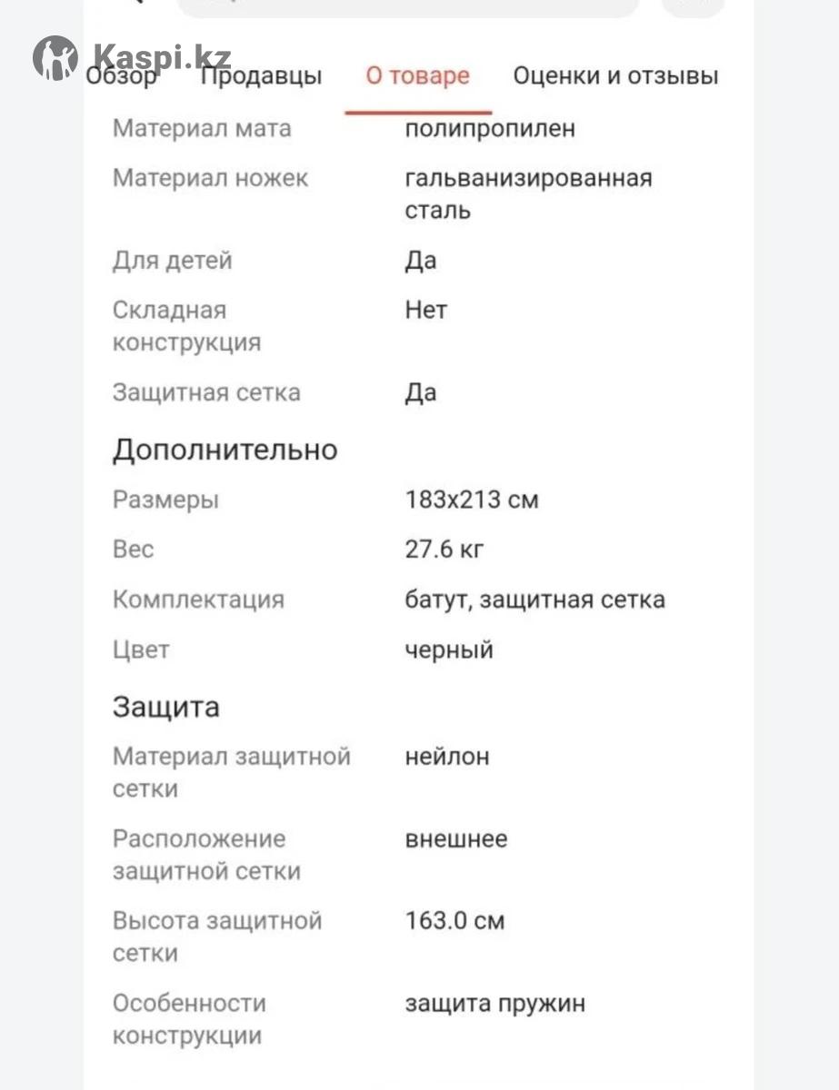The width and height of the screenshot is (839, 1090).
Task: Click the Складная конструкция label
Action: click(186, 326)
